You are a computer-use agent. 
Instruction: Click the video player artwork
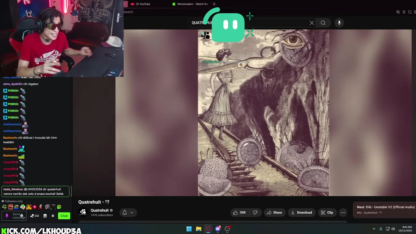point(264,113)
